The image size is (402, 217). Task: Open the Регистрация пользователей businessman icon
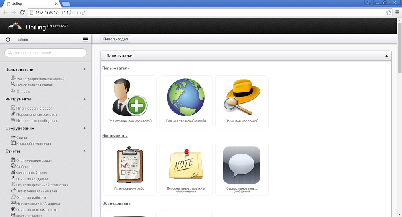(129, 98)
